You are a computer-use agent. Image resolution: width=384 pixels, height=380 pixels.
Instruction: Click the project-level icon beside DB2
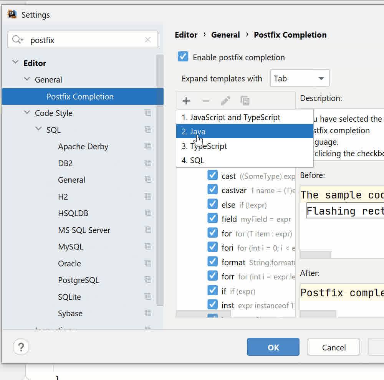tap(148, 163)
